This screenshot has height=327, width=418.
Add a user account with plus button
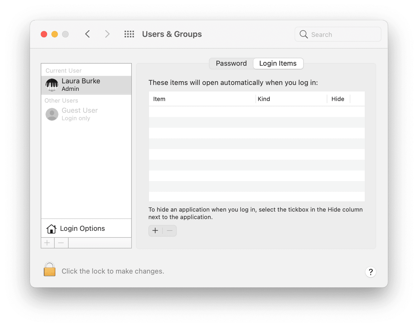coord(47,243)
